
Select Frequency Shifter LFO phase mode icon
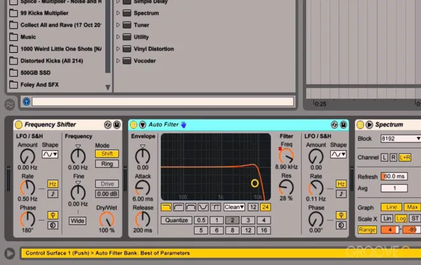click(52, 215)
